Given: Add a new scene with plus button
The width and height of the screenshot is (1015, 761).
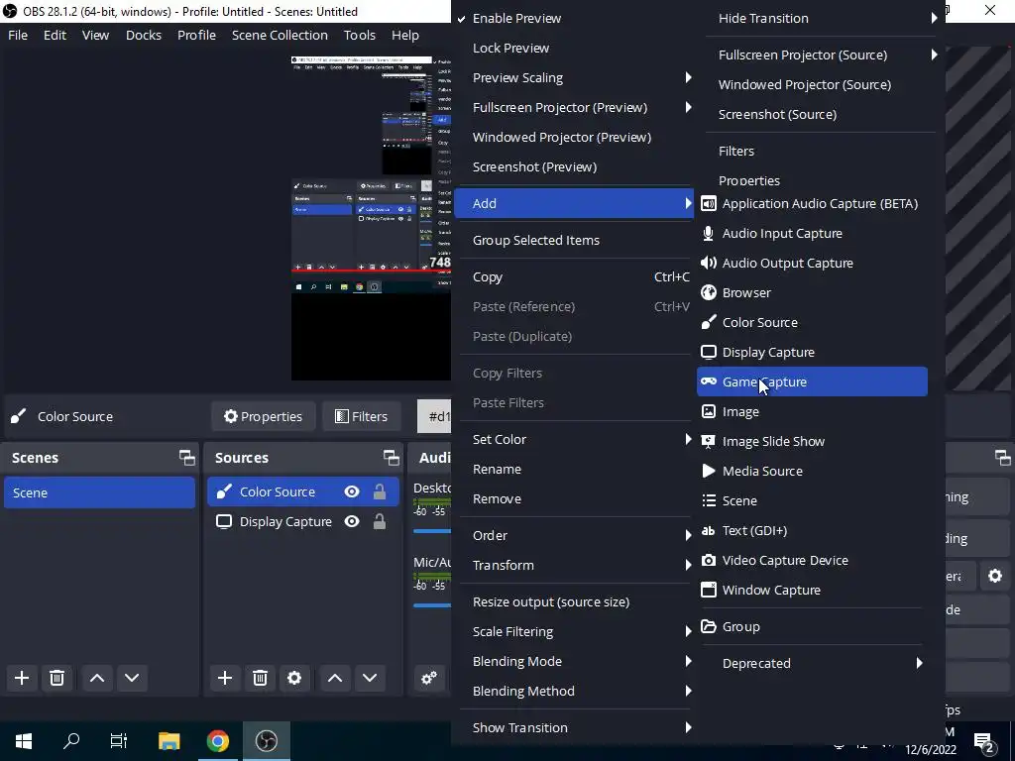Looking at the screenshot, I should pos(22,678).
